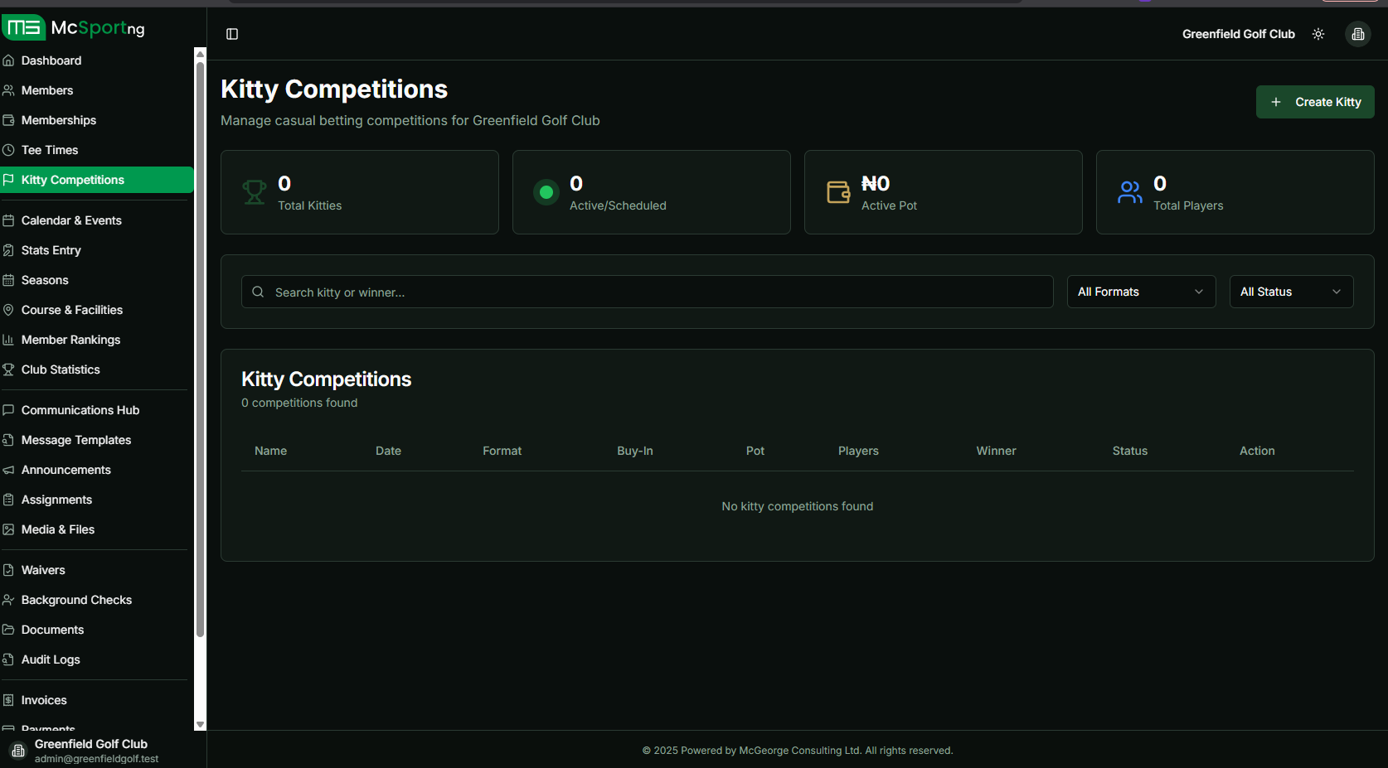Image resolution: width=1388 pixels, height=768 pixels.
Task: Click the Dashboard home icon
Action: (x=9, y=60)
